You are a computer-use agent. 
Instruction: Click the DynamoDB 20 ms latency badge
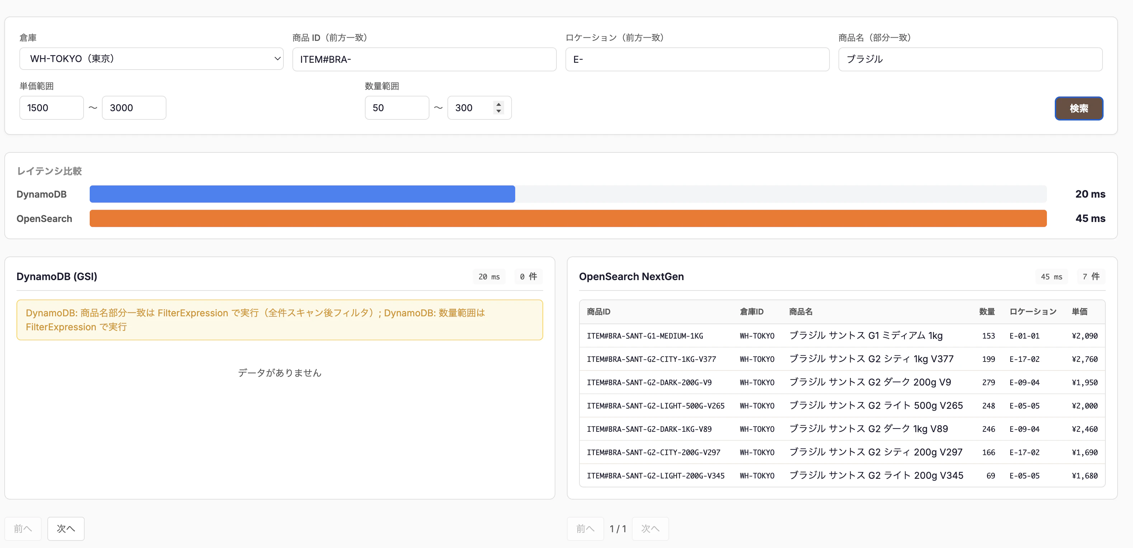coord(489,277)
